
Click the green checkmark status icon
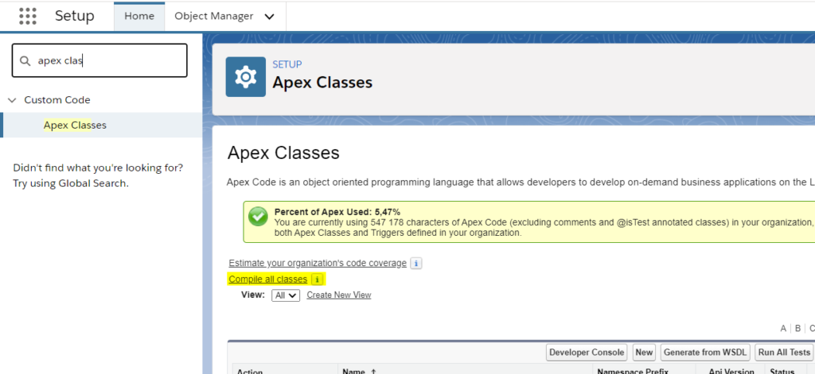(258, 217)
